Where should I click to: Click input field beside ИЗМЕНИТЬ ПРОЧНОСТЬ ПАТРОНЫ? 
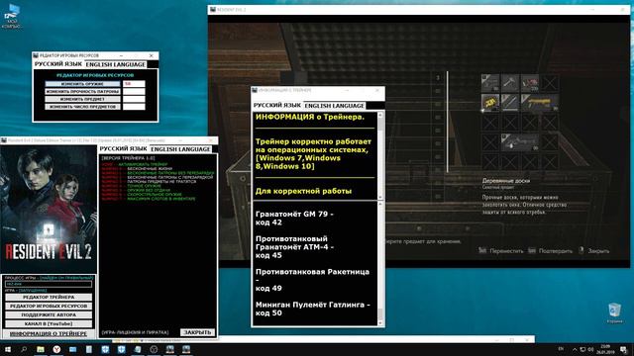134,92
